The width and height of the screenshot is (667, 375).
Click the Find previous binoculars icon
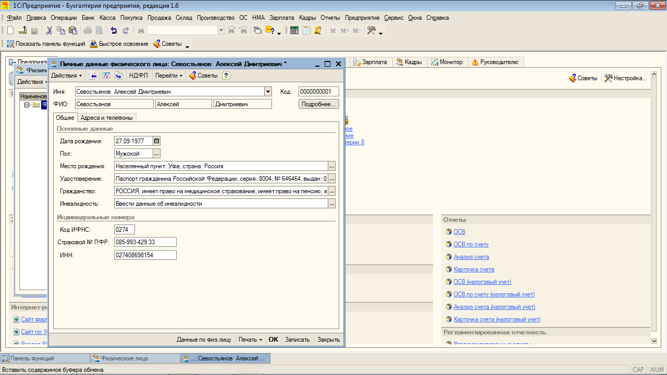(243, 30)
